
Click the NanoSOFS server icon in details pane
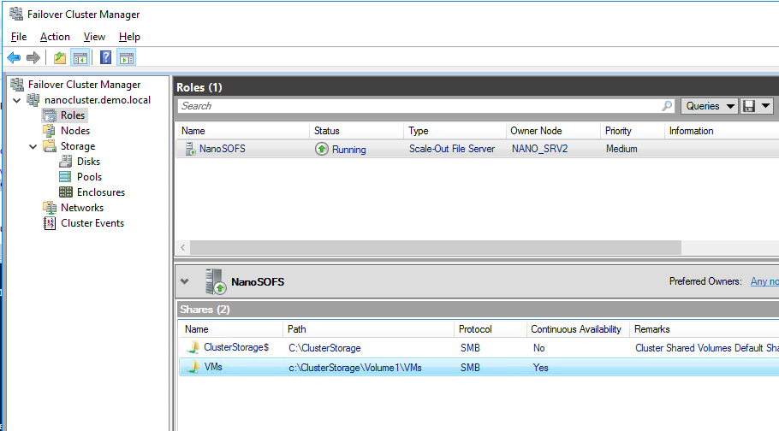[x=216, y=281]
